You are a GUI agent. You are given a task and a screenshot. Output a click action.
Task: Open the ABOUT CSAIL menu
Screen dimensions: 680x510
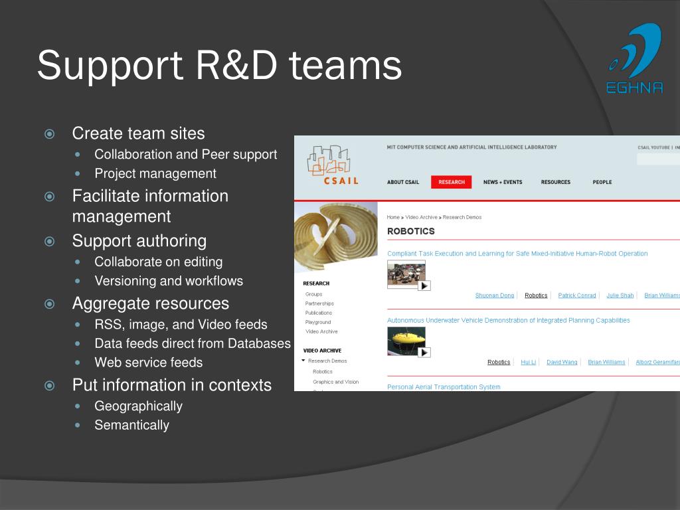(x=403, y=182)
